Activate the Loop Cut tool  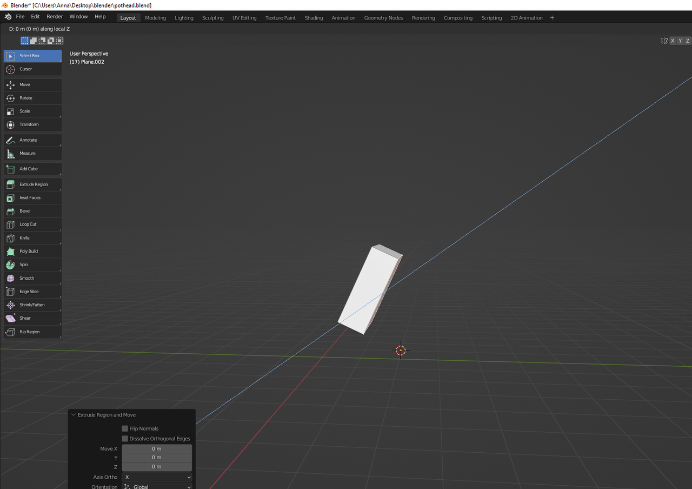(32, 224)
